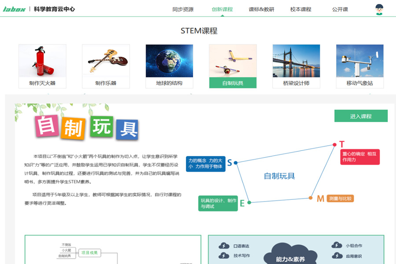
Task: Click the 进入课程 button
Action: click(x=361, y=116)
